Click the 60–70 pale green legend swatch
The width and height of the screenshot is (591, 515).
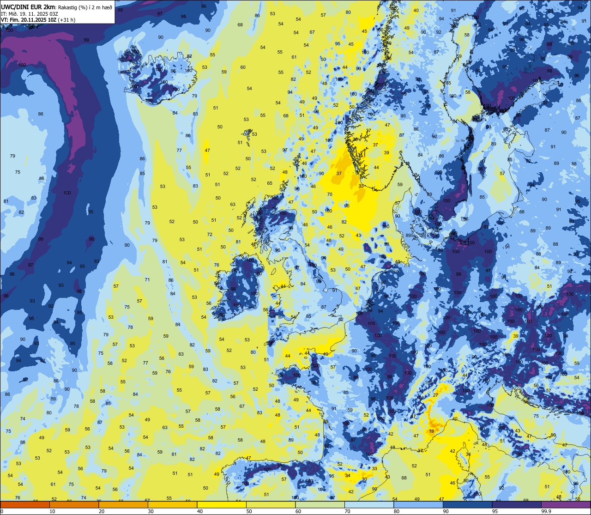pyautogui.click(x=320, y=504)
